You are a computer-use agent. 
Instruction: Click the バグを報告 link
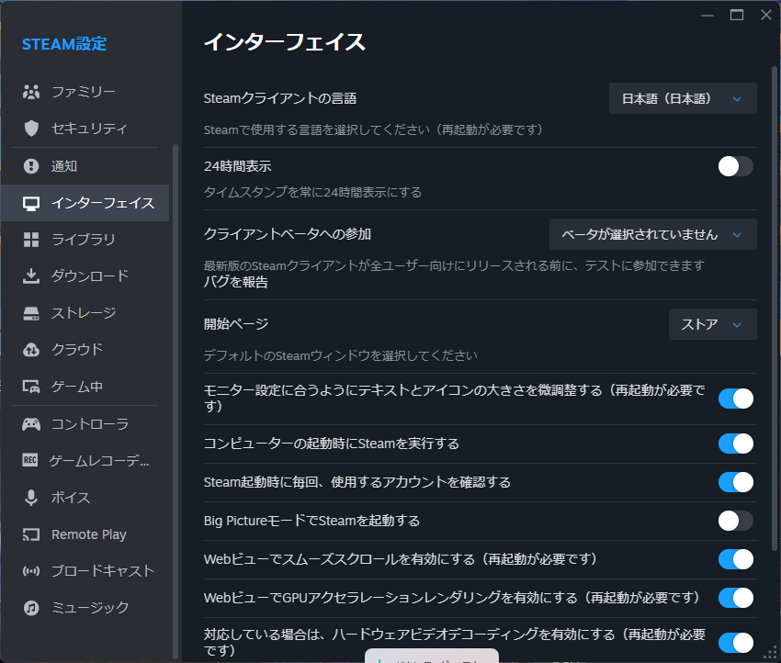click(236, 282)
